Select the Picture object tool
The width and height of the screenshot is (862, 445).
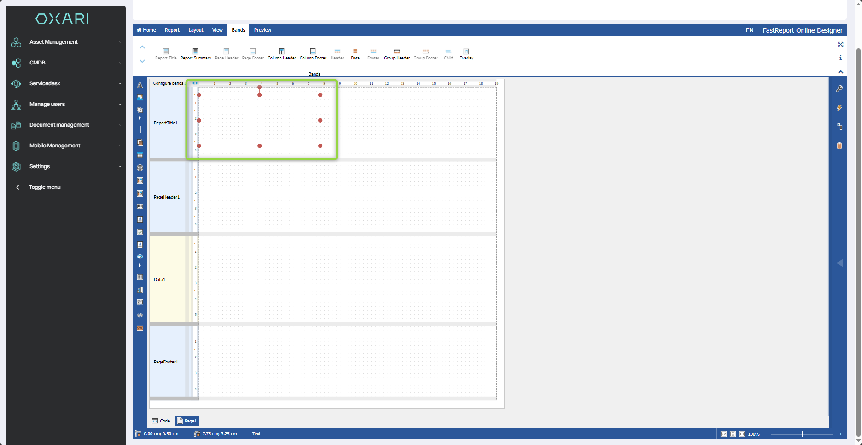(140, 97)
